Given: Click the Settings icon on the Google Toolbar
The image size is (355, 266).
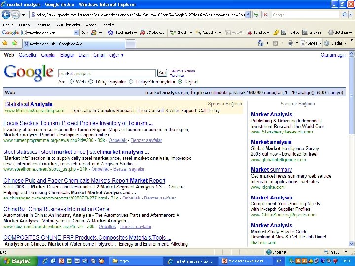Looking at the screenshot, I should [331, 33].
